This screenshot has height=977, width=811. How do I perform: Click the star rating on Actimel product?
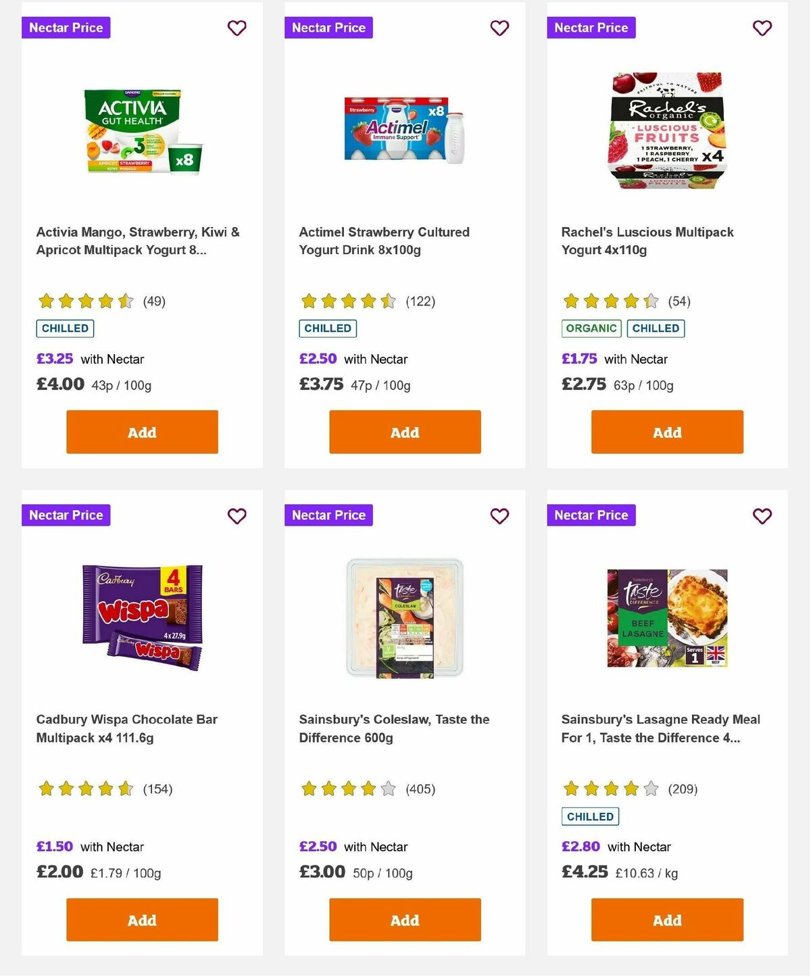pos(347,301)
